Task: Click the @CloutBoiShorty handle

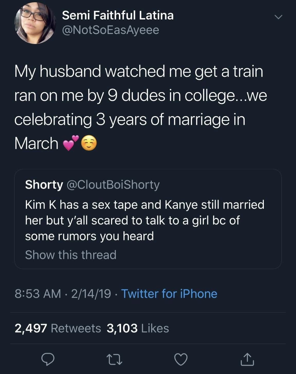Action: click(113, 184)
